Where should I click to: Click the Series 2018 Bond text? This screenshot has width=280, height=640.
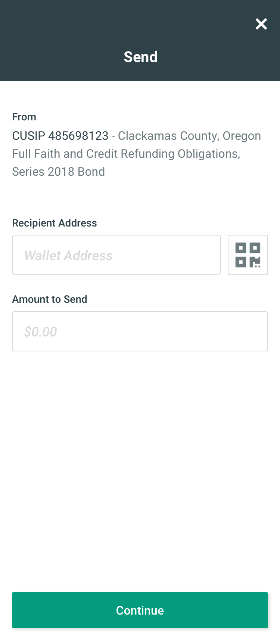59,172
